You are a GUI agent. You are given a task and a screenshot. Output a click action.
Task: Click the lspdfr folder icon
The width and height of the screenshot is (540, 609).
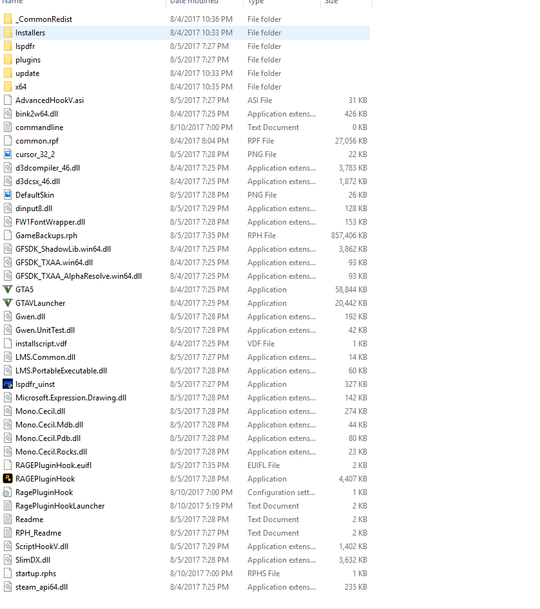[7, 46]
